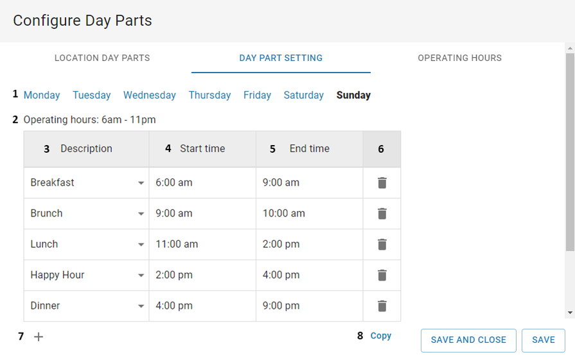
Task: Trash the Dinner day part row
Action: [x=382, y=306]
